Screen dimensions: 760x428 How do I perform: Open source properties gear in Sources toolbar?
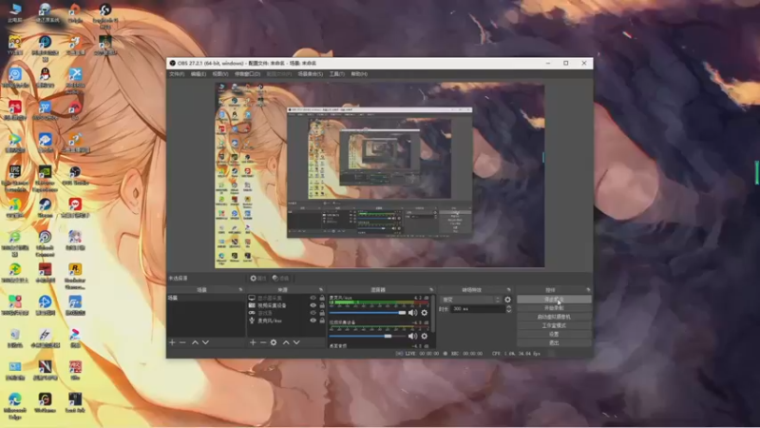[274, 342]
